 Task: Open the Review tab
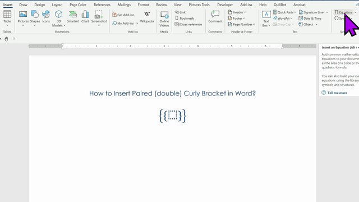click(162, 4)
